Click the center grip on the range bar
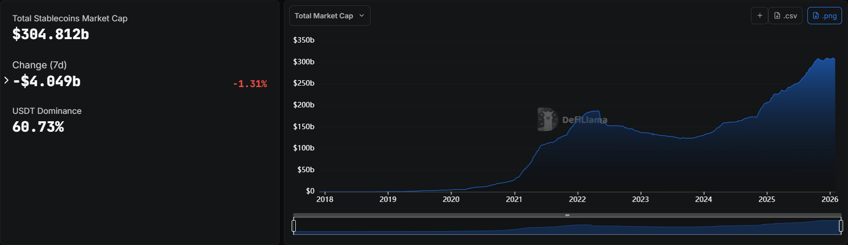Screen dimensions: 848x245 click(567, 215)
